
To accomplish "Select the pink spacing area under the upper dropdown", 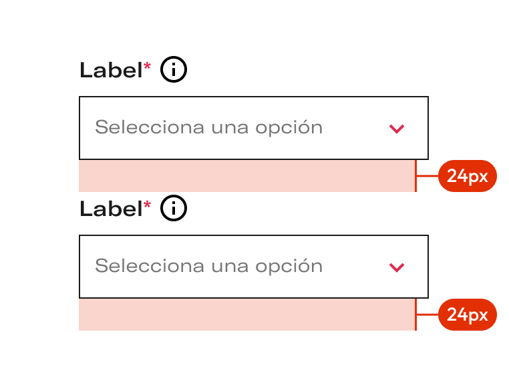I will (247, 176).
